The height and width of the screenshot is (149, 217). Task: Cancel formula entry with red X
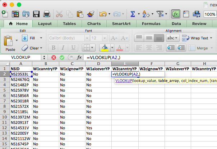click(x=54, y=57)
